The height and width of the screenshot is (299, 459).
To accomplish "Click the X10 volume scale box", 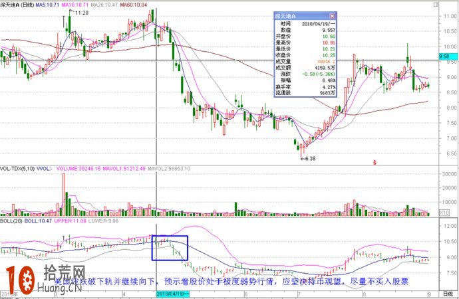I will tap(444, 213).
